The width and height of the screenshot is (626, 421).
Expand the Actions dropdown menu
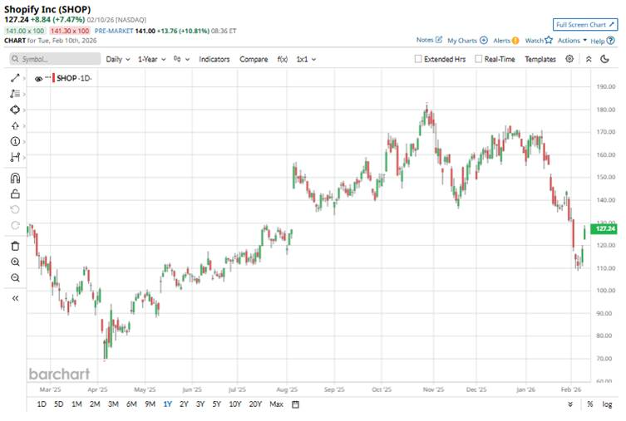coord(572,40)
